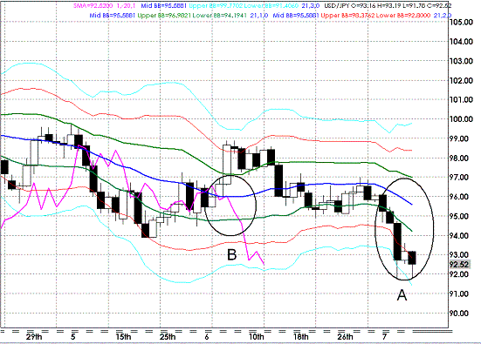This screenshot has height=344, width=481.
Task: Click the 21,3,0 Bollinger parameter text
Action: 311,6
